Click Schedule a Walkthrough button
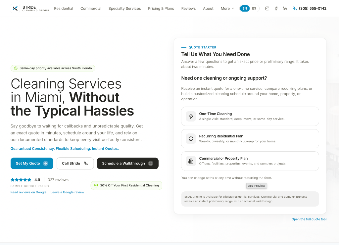The width and height of the screenshot is (339, 245). pos(128,164)
